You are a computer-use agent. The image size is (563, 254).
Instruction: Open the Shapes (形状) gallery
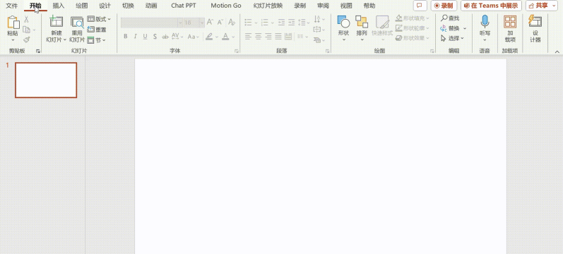tap(343, 28)
